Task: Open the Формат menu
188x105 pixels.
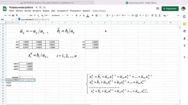Action: coord(46,11)
